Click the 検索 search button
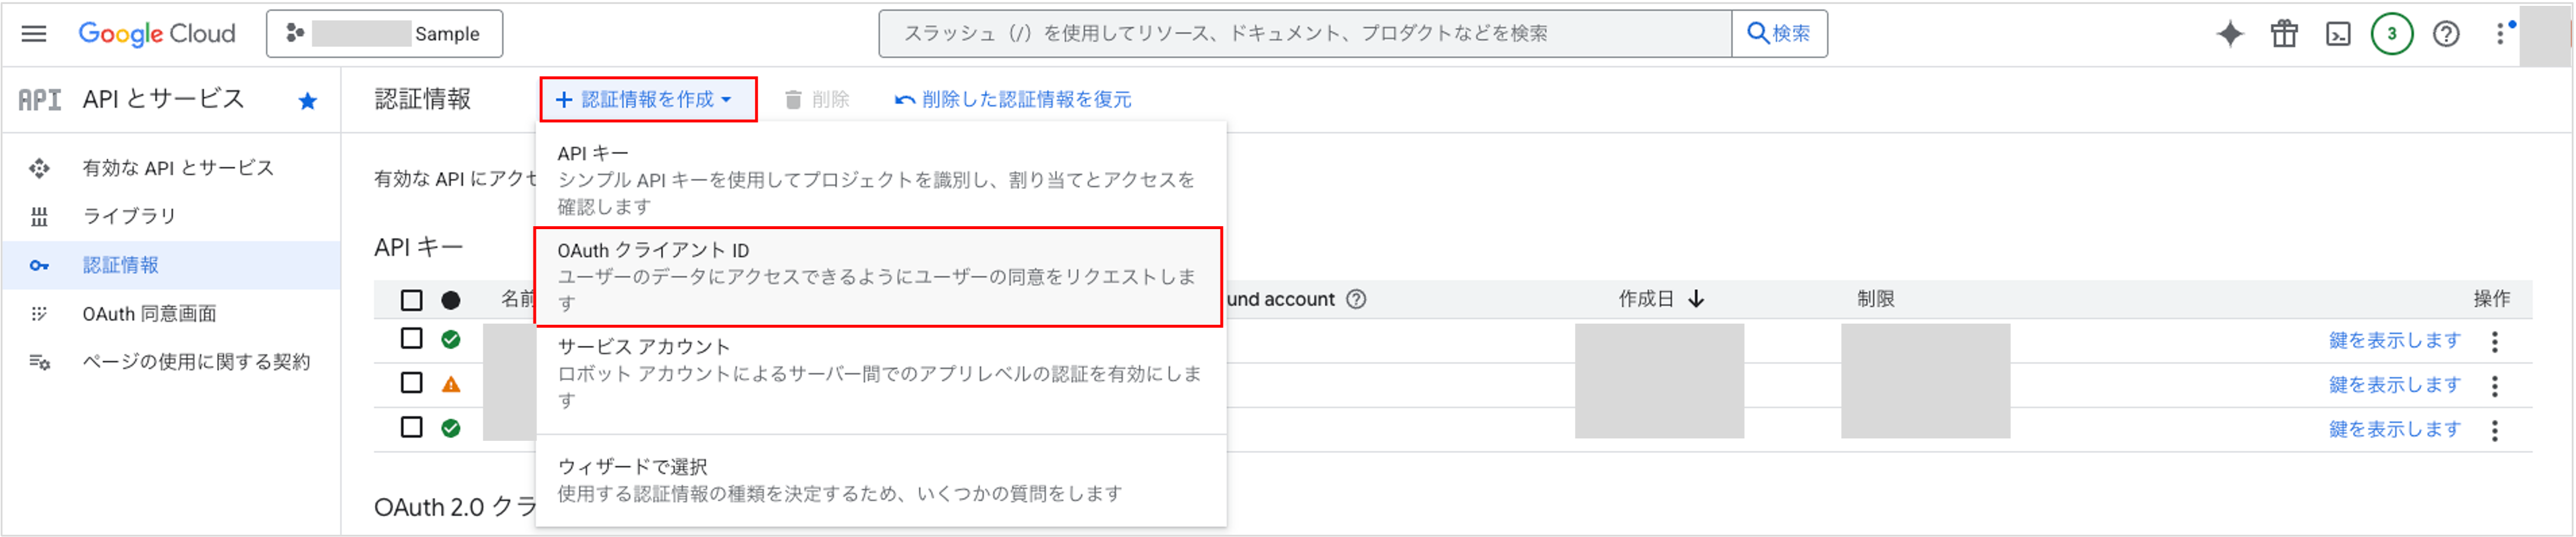Screen dimensions: 2576x537 click(1779, 34)
